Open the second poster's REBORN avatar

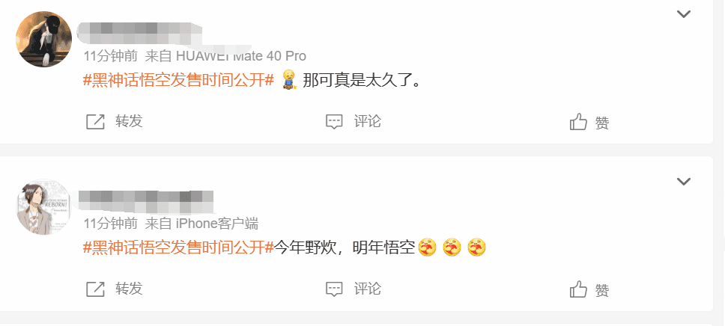[x=44, y=207]
